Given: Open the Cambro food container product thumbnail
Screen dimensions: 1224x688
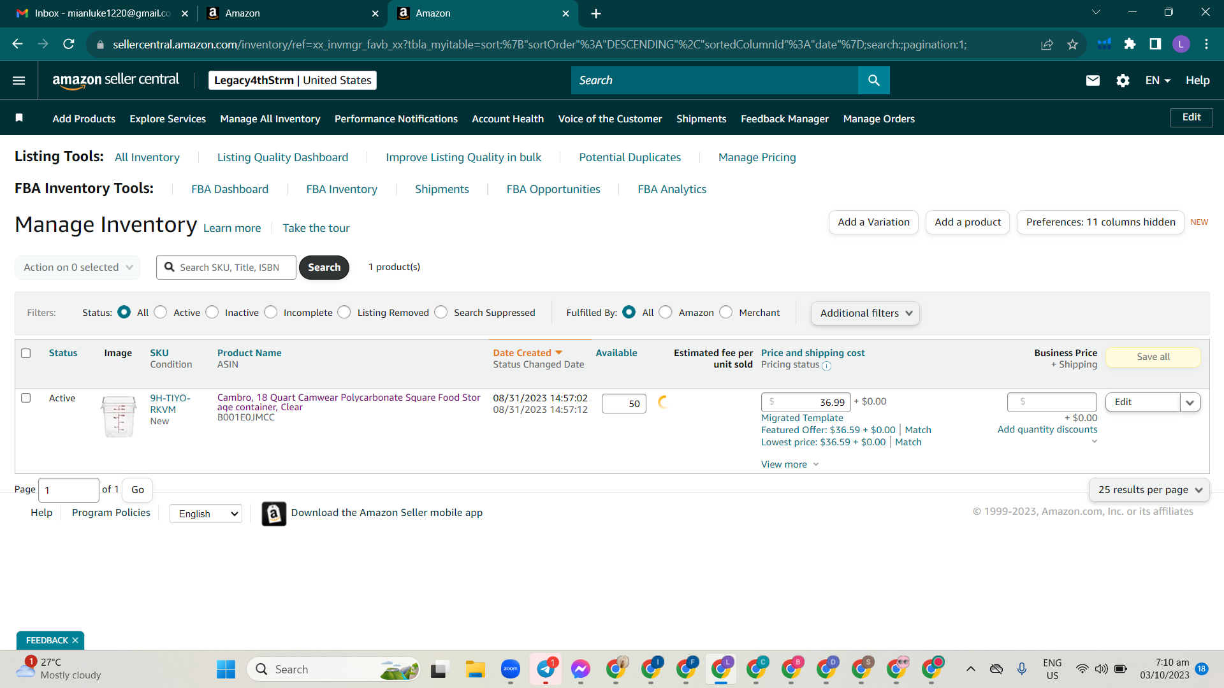Looking at the screenshot, I should coord(119,416).
